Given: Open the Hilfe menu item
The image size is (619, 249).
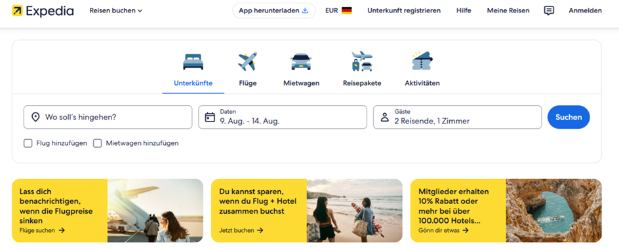Looking at the screenshot, I should pyautogui.click(x=464, y=10).
